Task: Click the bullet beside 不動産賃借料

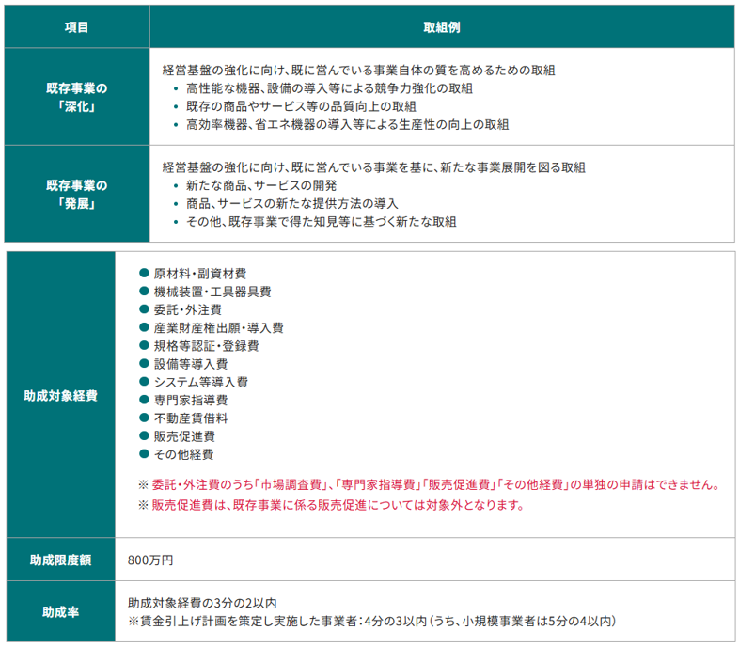Action: (x=144, y=418)
